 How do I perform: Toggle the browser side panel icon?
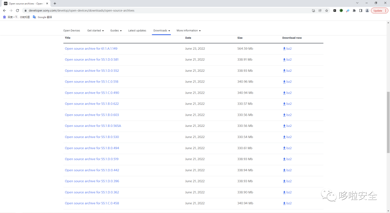click(361, 10)
